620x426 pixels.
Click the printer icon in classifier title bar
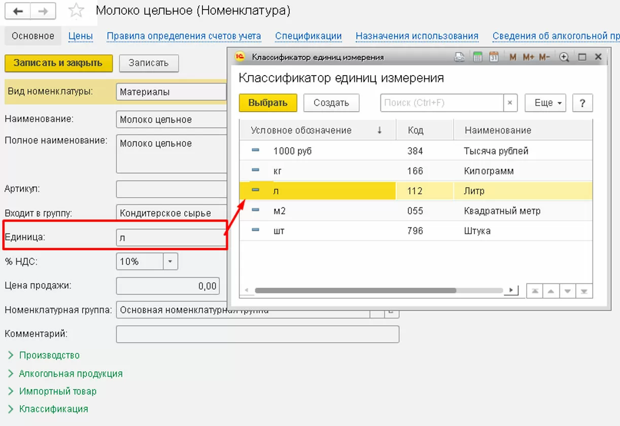(x=460, y=57)
